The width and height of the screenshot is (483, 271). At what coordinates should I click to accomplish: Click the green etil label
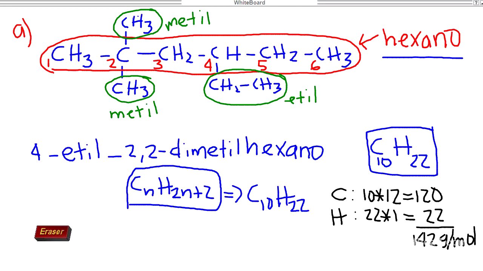(x=302, y=96)
